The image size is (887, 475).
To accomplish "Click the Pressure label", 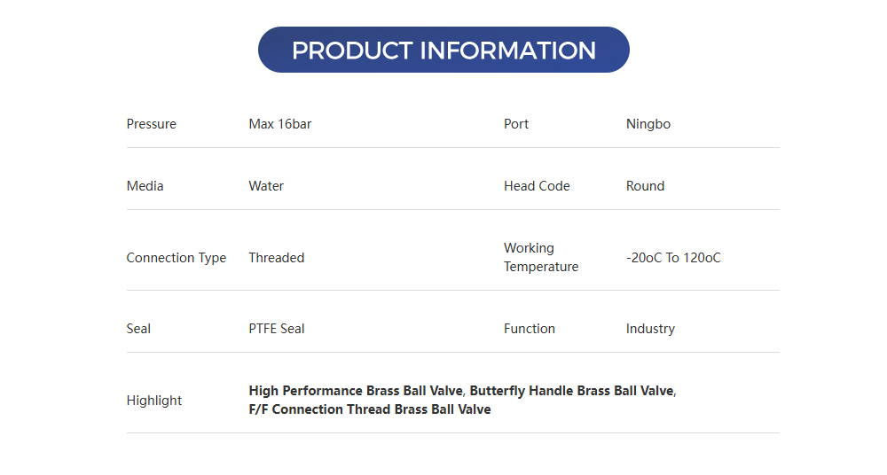I will 152,124.
